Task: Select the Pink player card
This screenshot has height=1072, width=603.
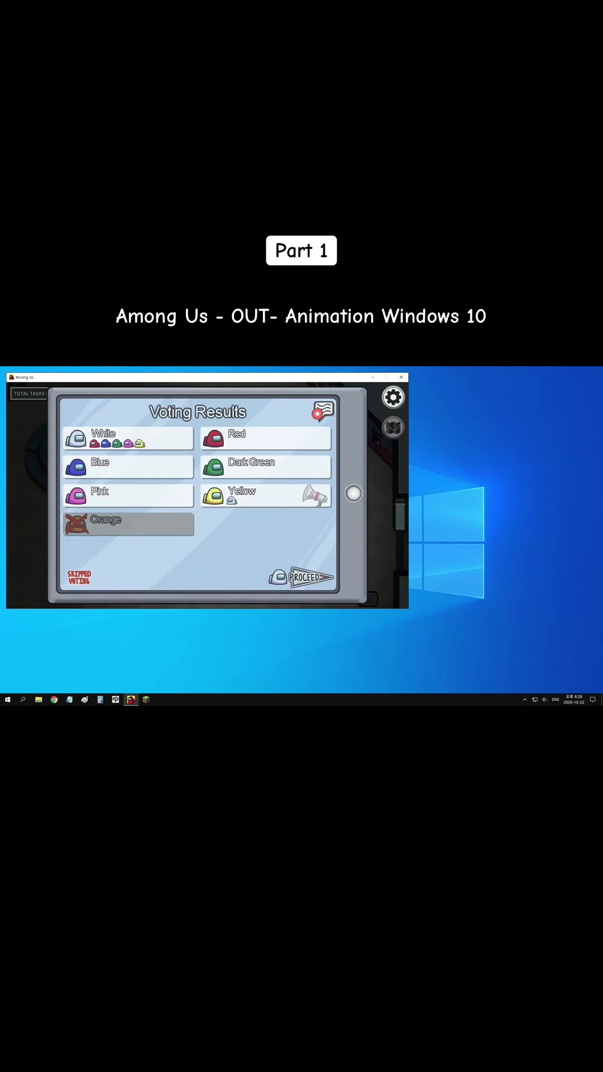Action: (x=128, y=496)
